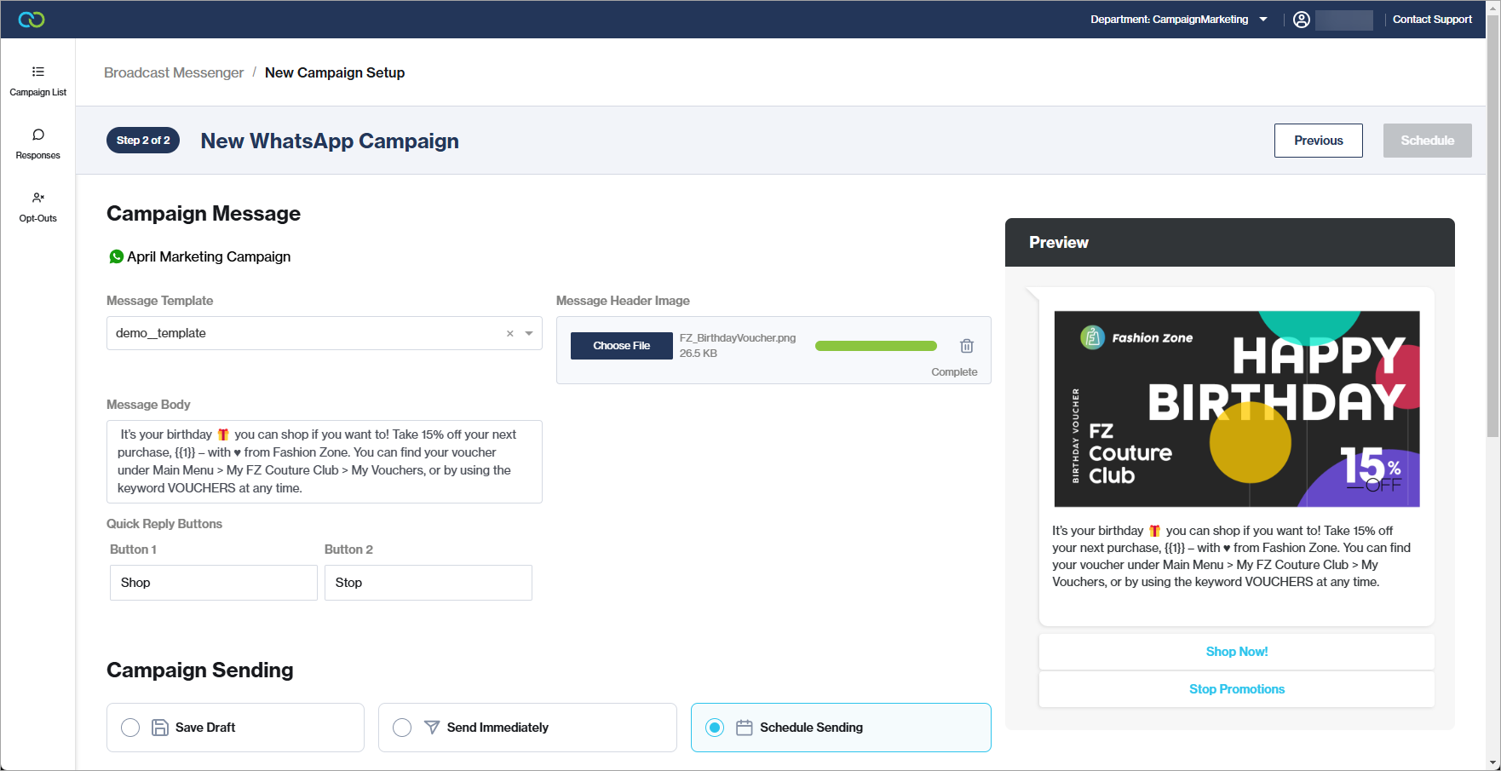
Task: Click the user account profile icon
Action: (x=1301, y=20)
